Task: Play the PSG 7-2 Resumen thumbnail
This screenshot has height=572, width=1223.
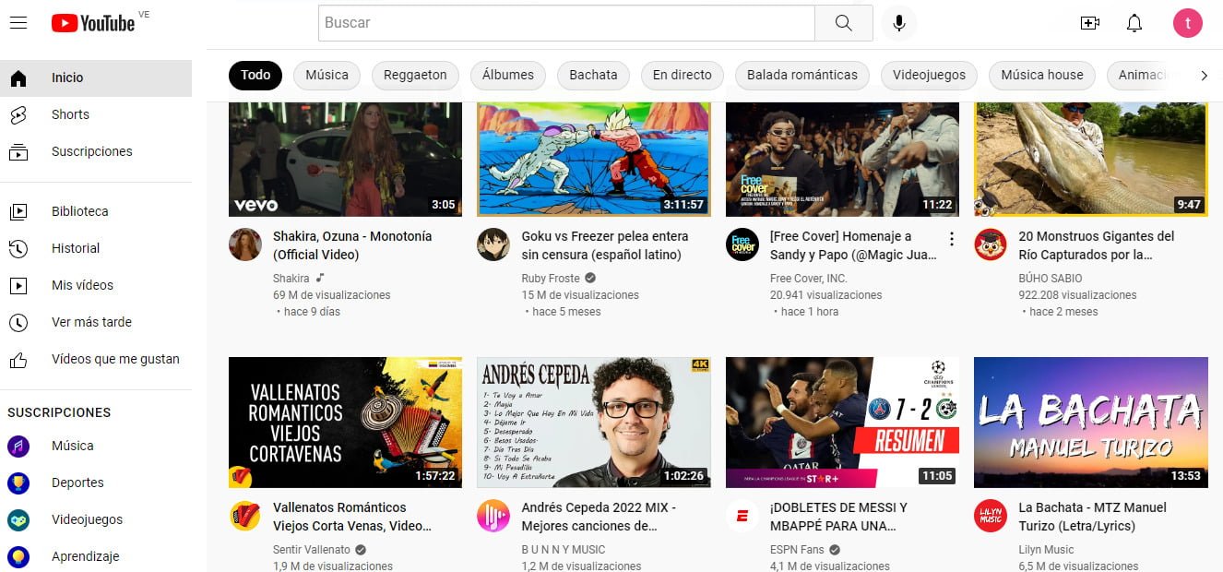Action: tap(842, 423)
